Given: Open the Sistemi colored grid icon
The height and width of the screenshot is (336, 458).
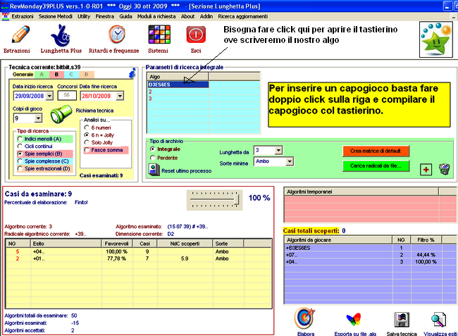Looking at the screenshot, I should pyautogui.click(x=159, y=35).
